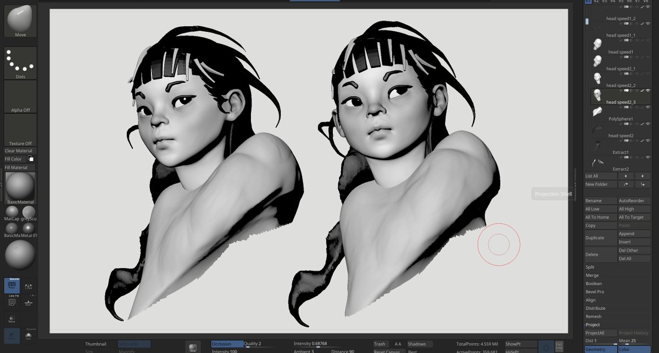Select Extract1 subtool
This screenshot has height=353, width=659.
(621, 147)
